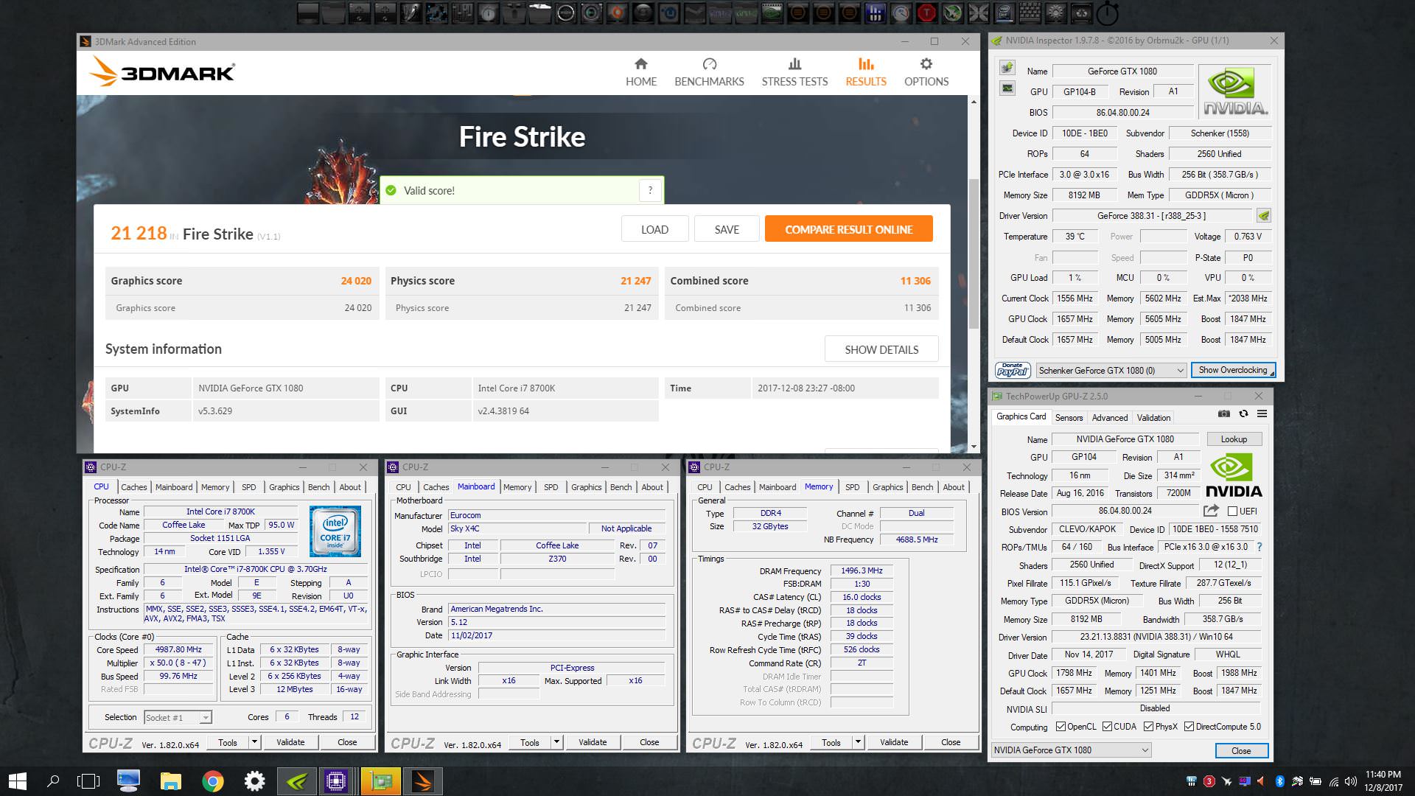
Task: Open Advanced tab in GPU-Z
Action: (x=1110, y=417)
